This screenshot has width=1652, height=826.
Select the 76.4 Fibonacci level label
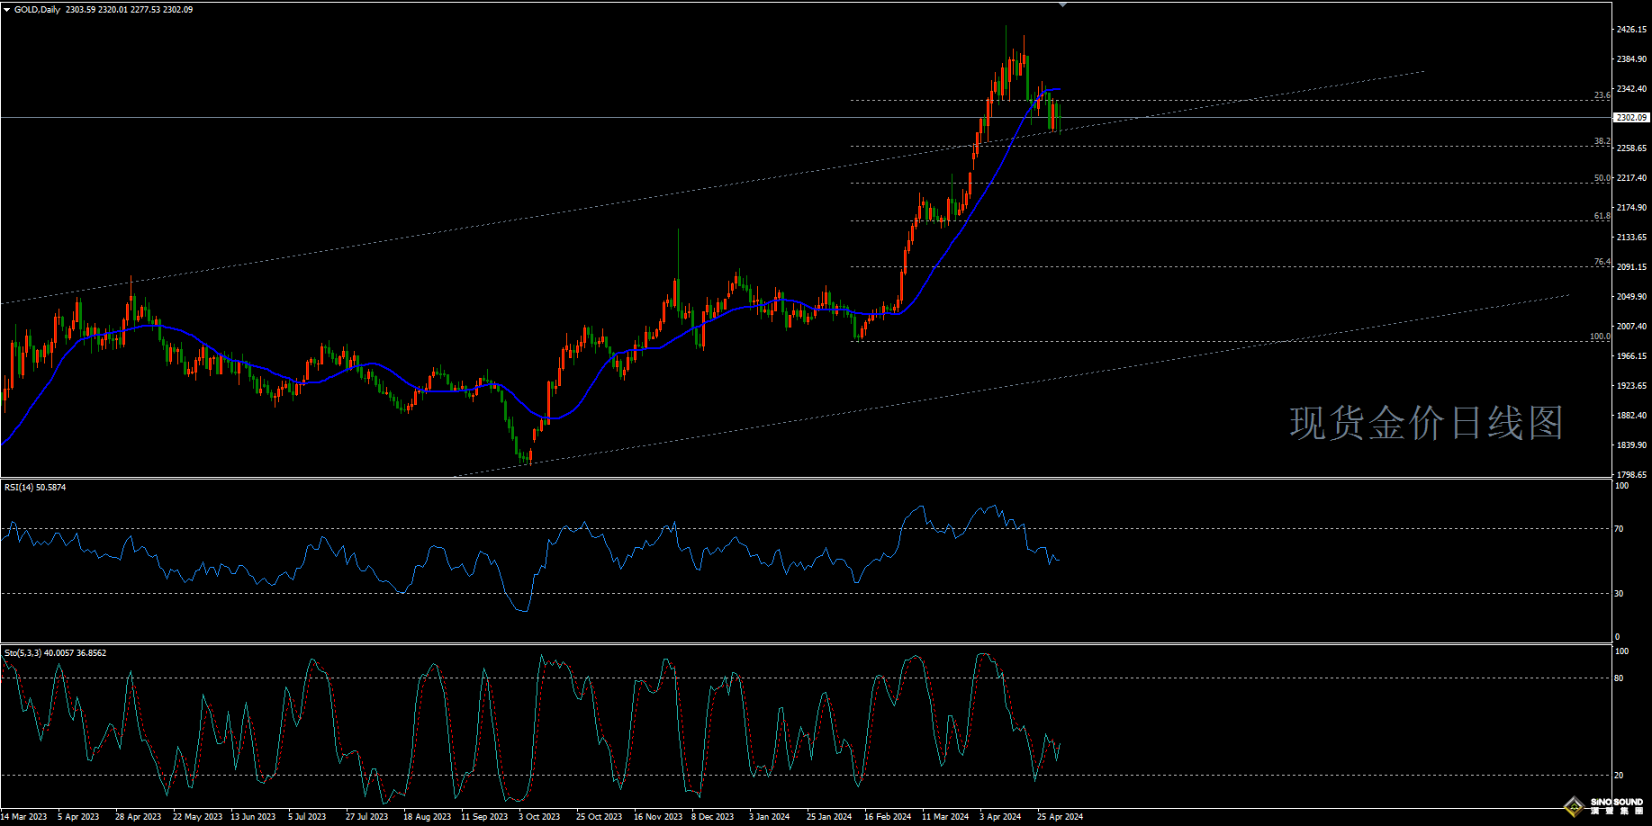click(1602, 262)
